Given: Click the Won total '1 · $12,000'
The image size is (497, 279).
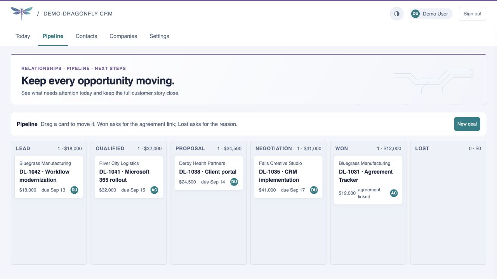Looking at the screenshot, I should [389, 148].
